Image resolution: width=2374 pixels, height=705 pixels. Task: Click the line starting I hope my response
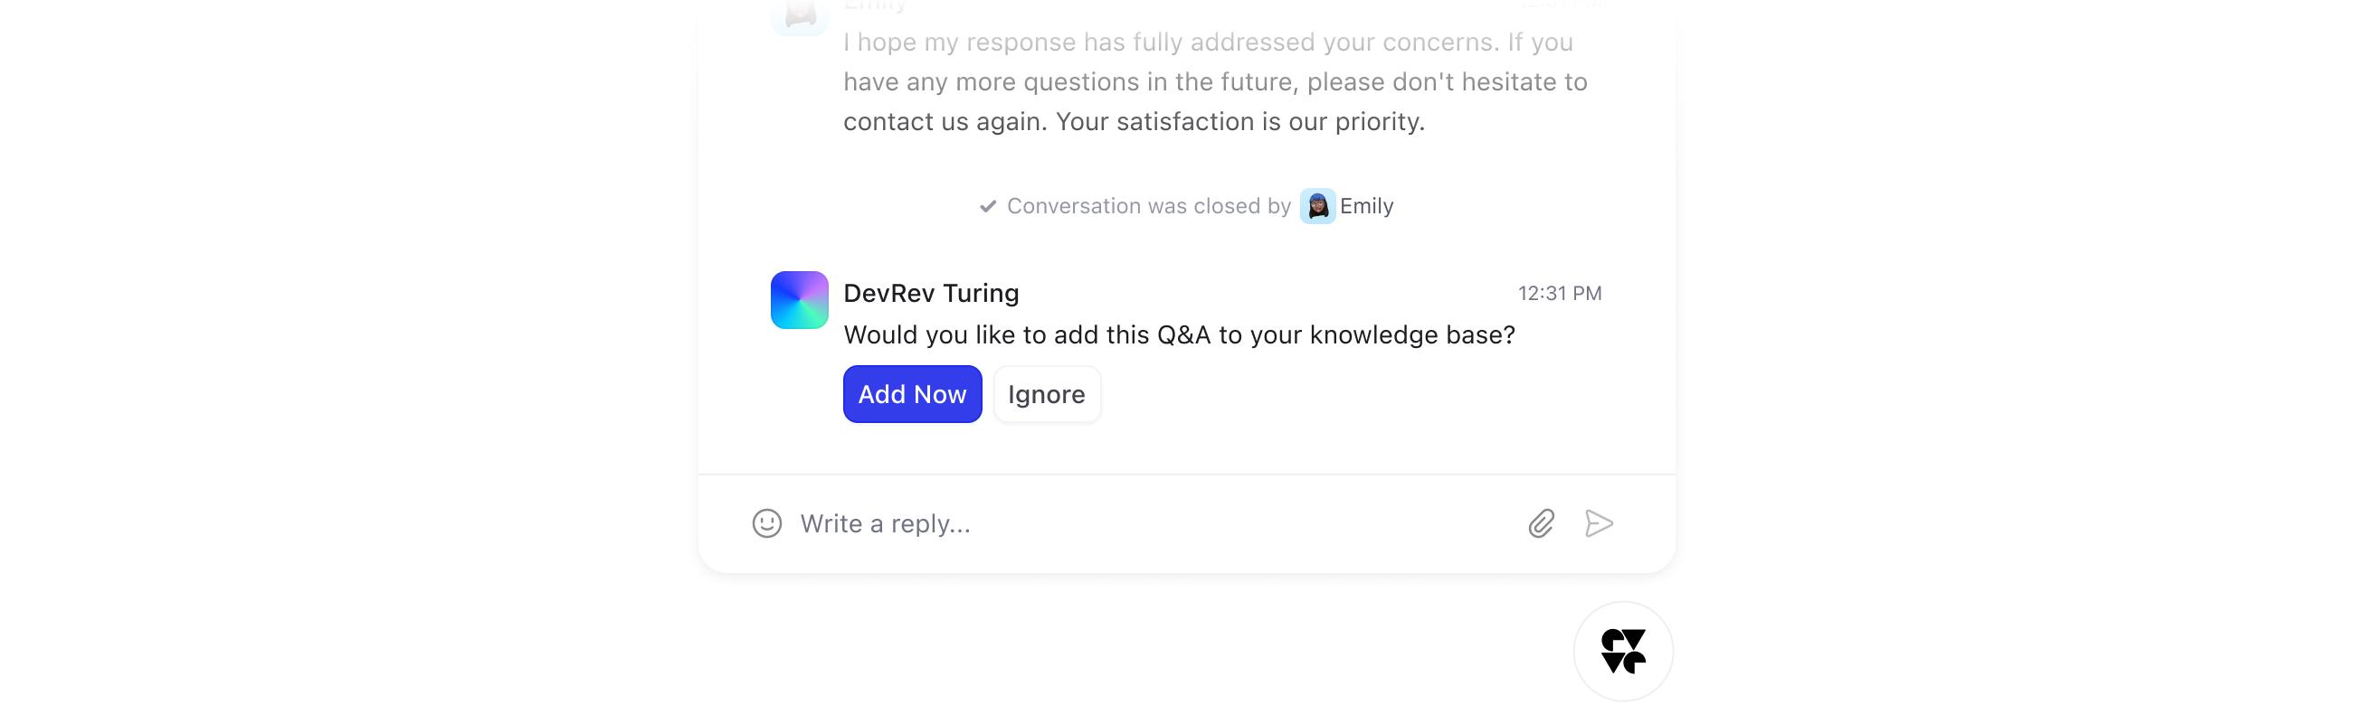coord(1208,42)
